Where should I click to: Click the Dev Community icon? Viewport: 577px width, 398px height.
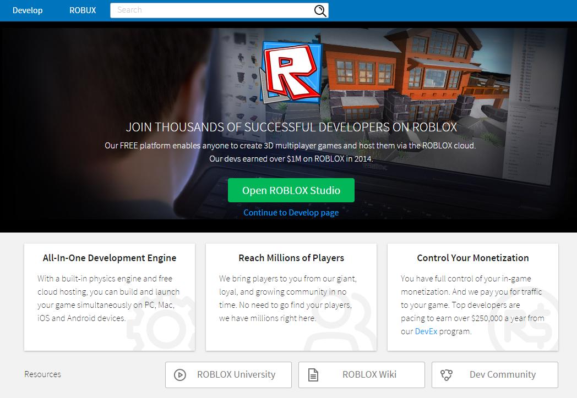pos(447,375)
